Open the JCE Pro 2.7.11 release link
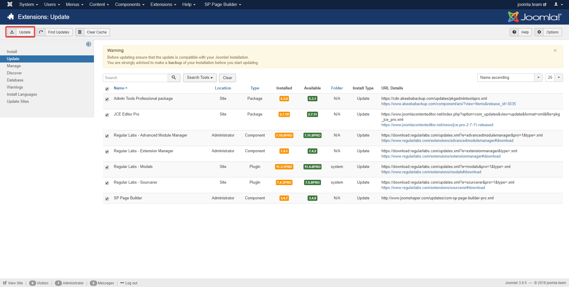The width and height of the screenshot is (569, 287). 437,125
